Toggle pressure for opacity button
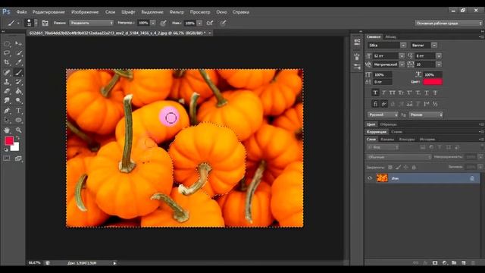Image resolution: width=485 pixels, height=273 pixels. coord(163,23)
